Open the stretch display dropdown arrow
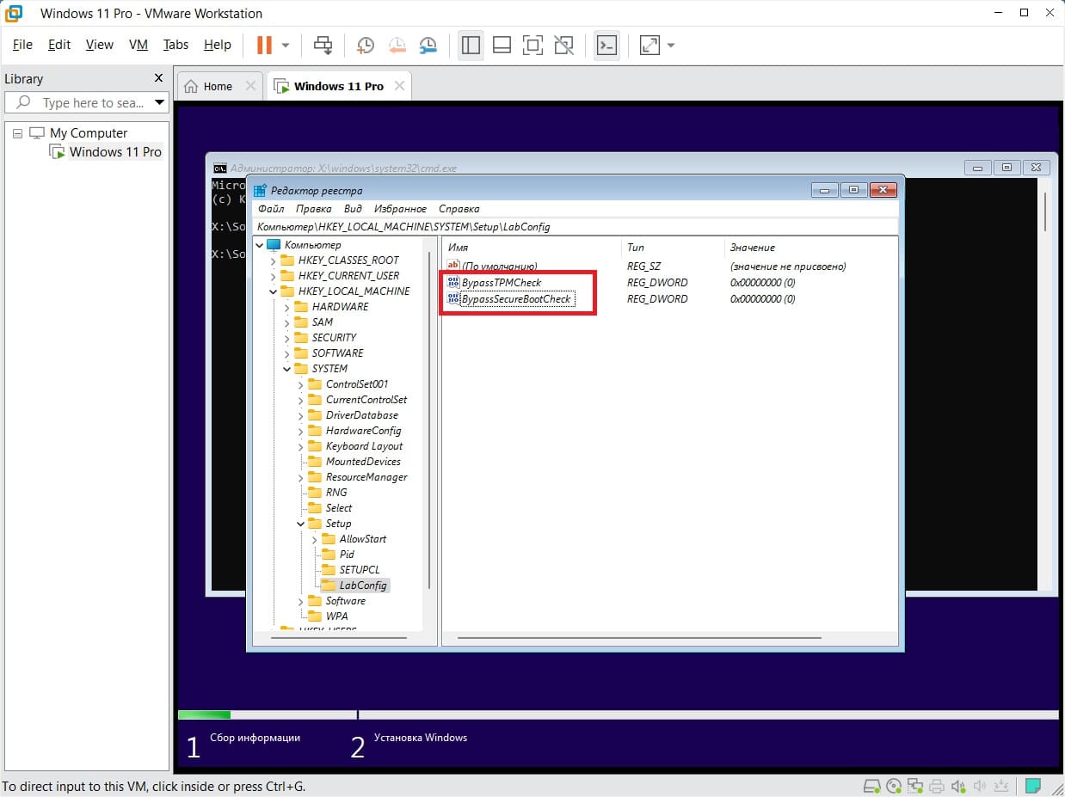This screenshot has width=1065, height=797. tap(671, 46)
